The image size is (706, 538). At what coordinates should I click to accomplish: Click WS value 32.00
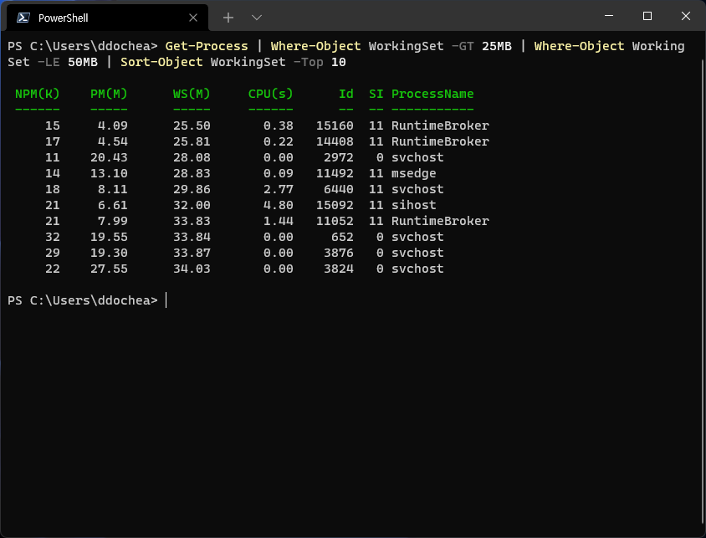pos(192,205)
